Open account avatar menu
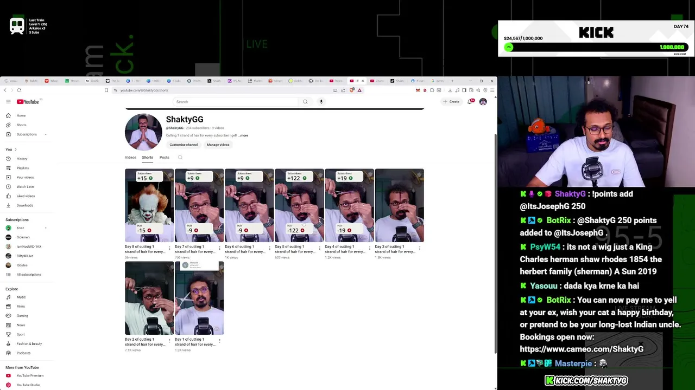The height and width of the screenshot is (390, 695). [x=483, y=102]
